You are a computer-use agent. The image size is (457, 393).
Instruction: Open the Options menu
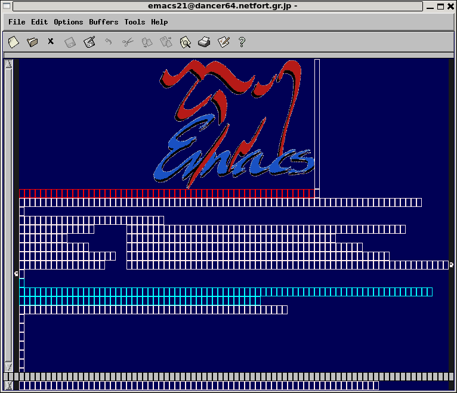(x=69, y=23)
